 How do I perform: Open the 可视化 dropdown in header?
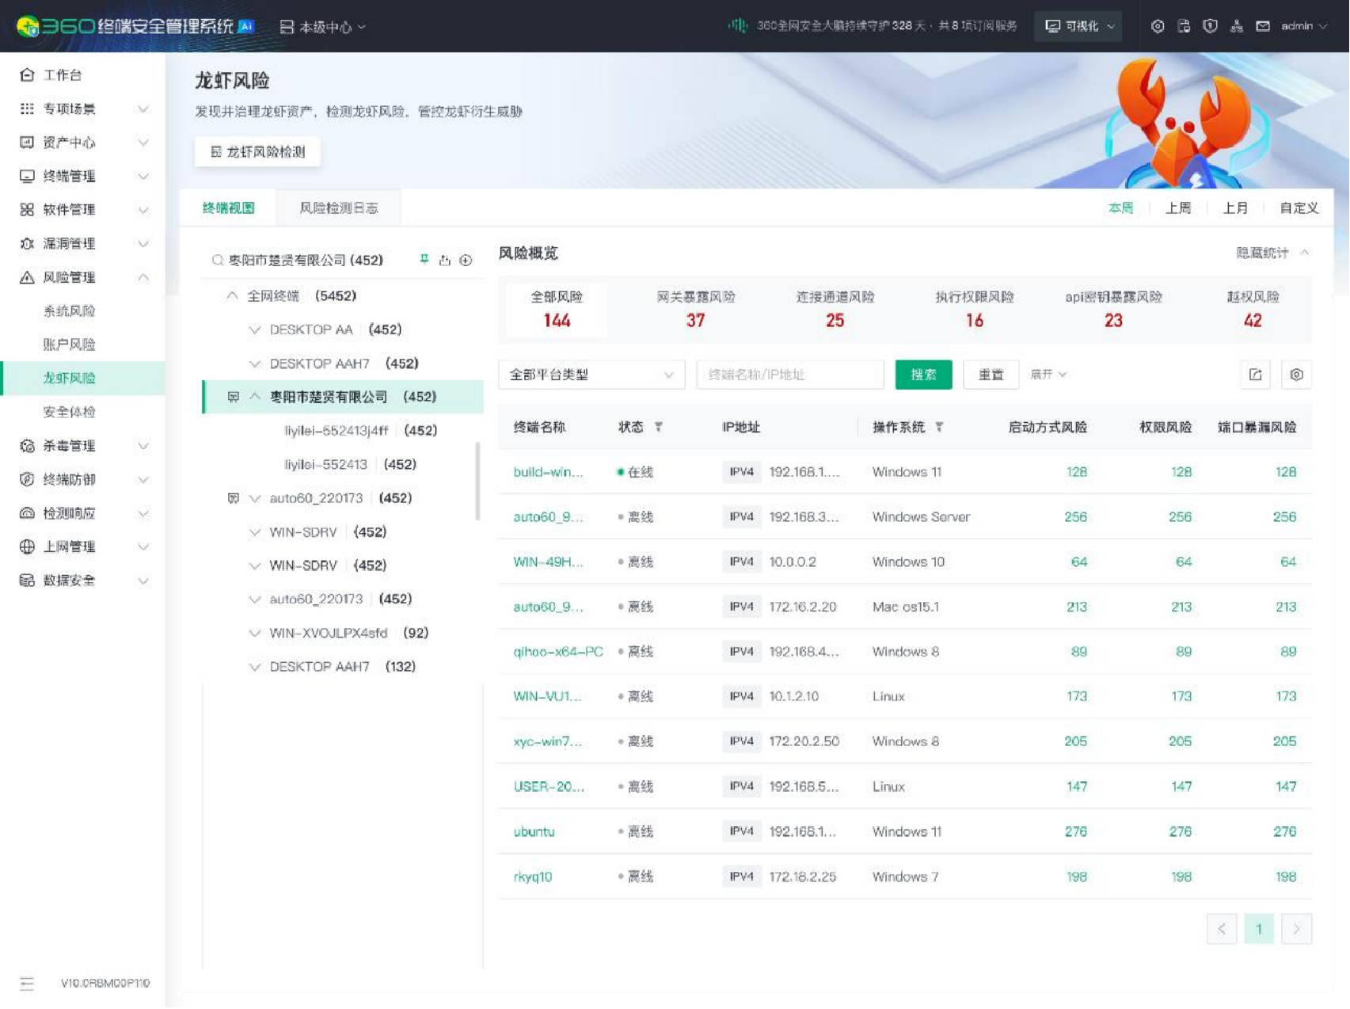tap(1079, 26)
